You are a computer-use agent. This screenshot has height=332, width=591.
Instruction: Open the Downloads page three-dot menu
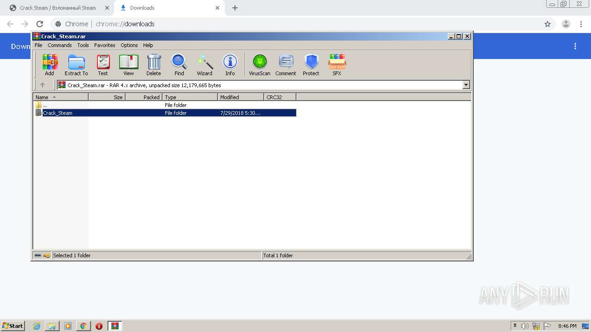[575, 46]
